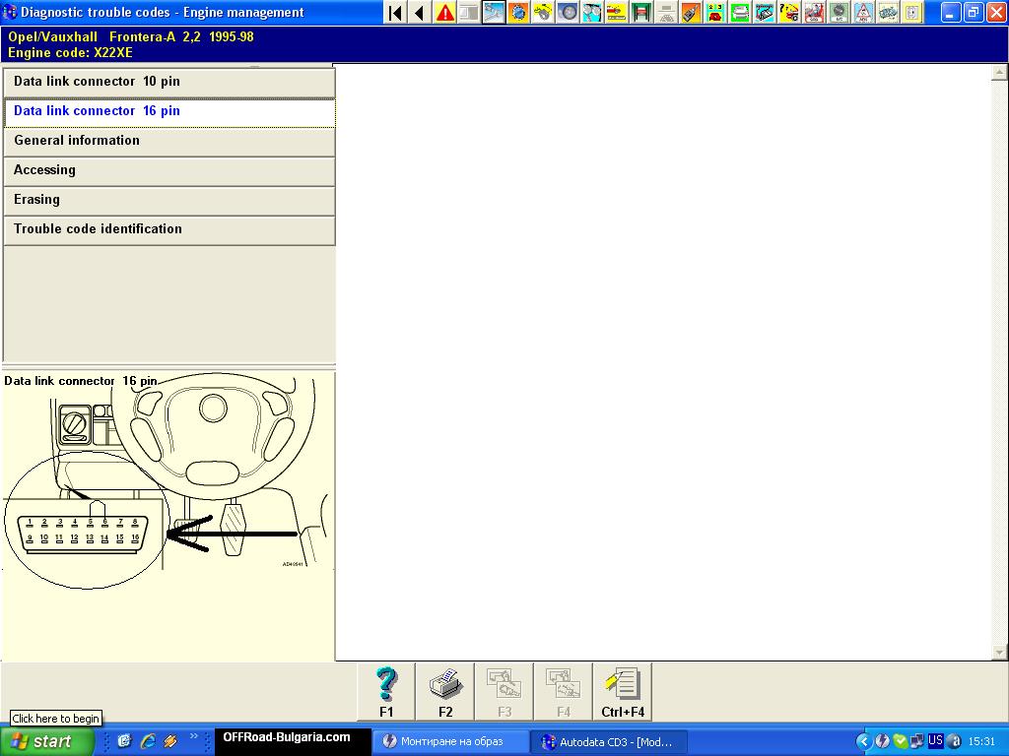Open the green vehicle lift toolbar icon

(x=640, y=12)
